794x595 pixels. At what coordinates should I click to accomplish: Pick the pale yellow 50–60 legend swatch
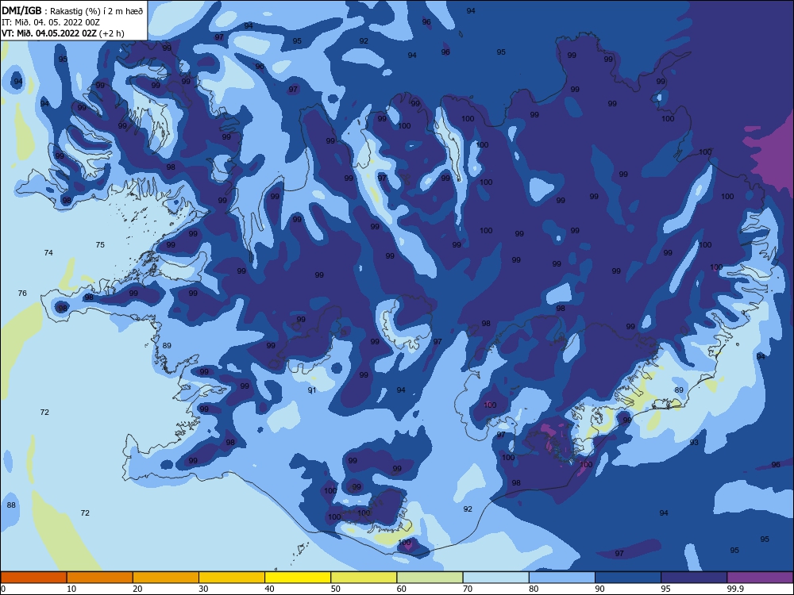364,578
